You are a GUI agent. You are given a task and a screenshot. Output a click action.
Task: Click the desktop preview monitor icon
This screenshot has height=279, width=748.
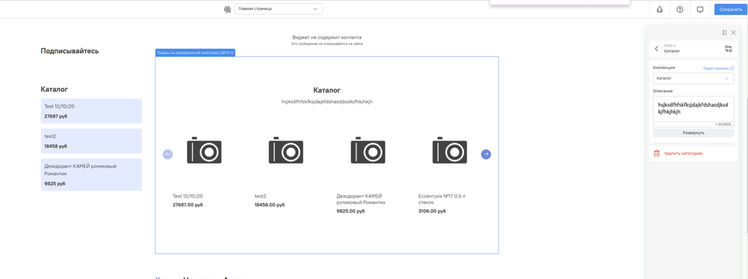(x=700, y=9)
